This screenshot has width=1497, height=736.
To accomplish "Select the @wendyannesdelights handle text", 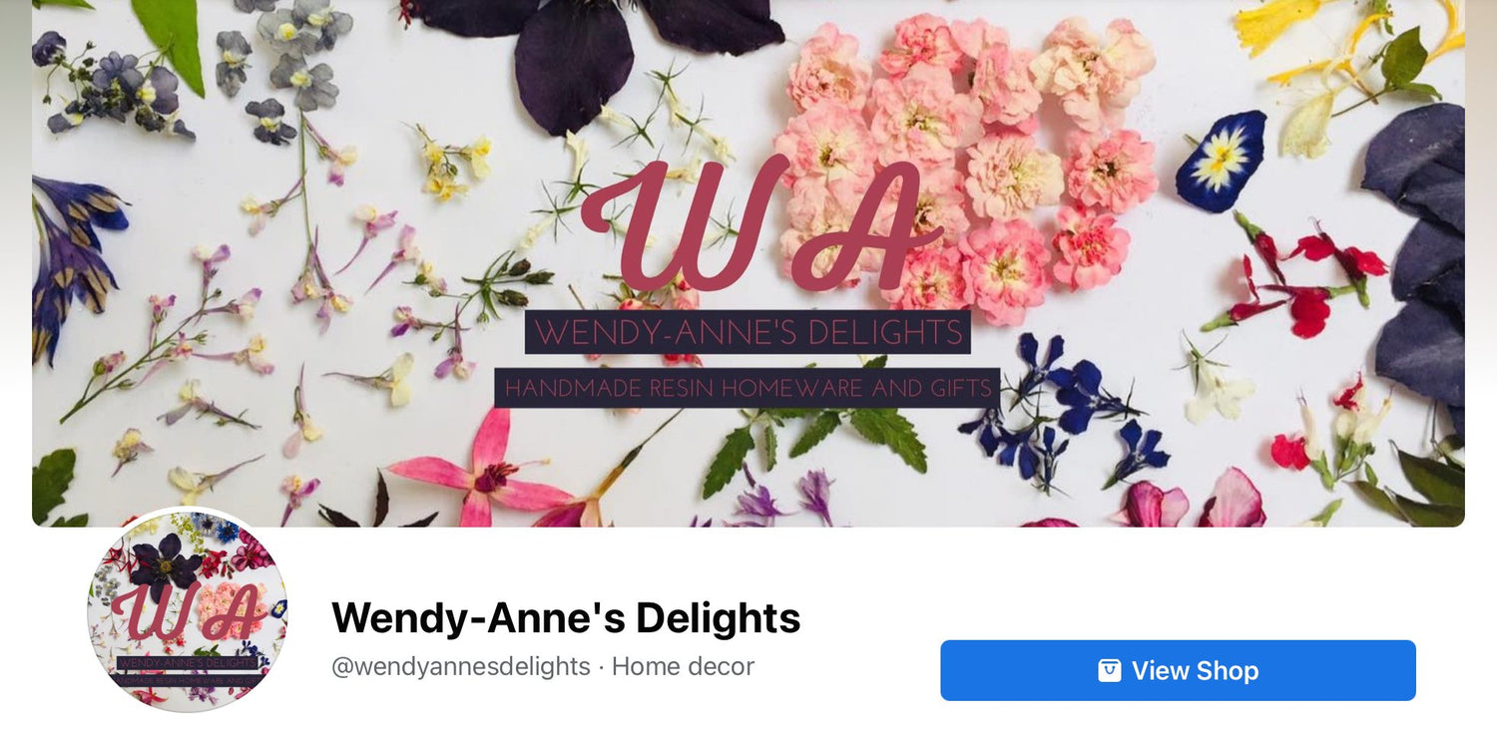I will (x=461, y=666).
